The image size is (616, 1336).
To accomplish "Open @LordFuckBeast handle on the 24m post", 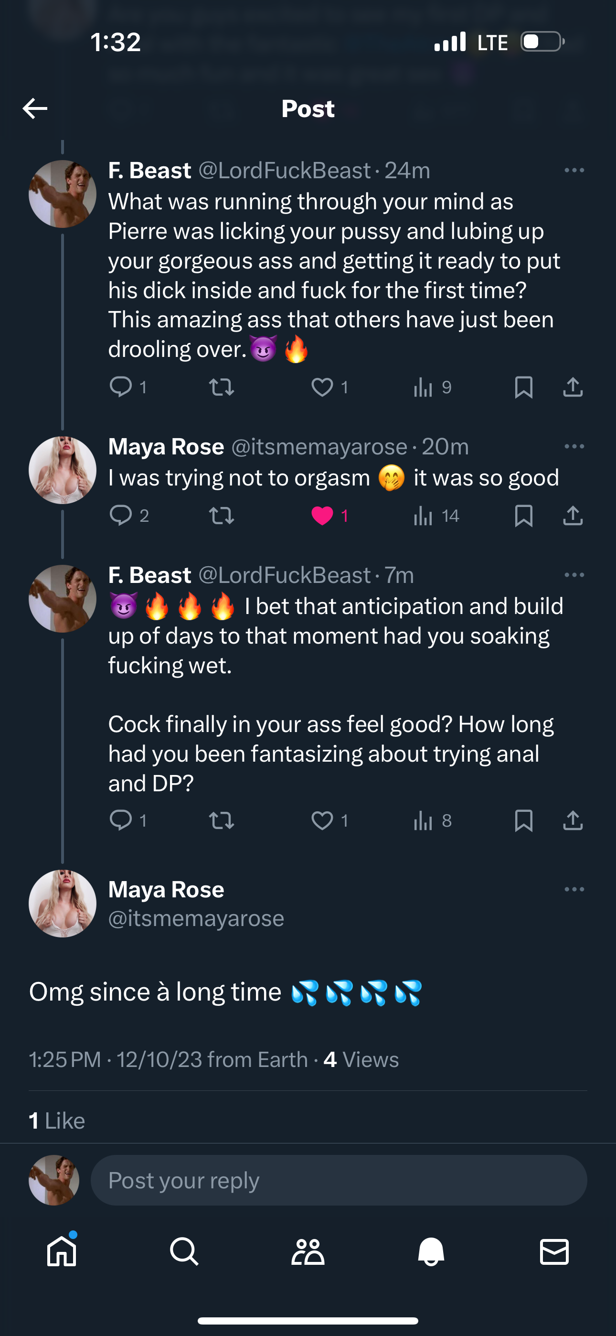I will pos(284,170).
